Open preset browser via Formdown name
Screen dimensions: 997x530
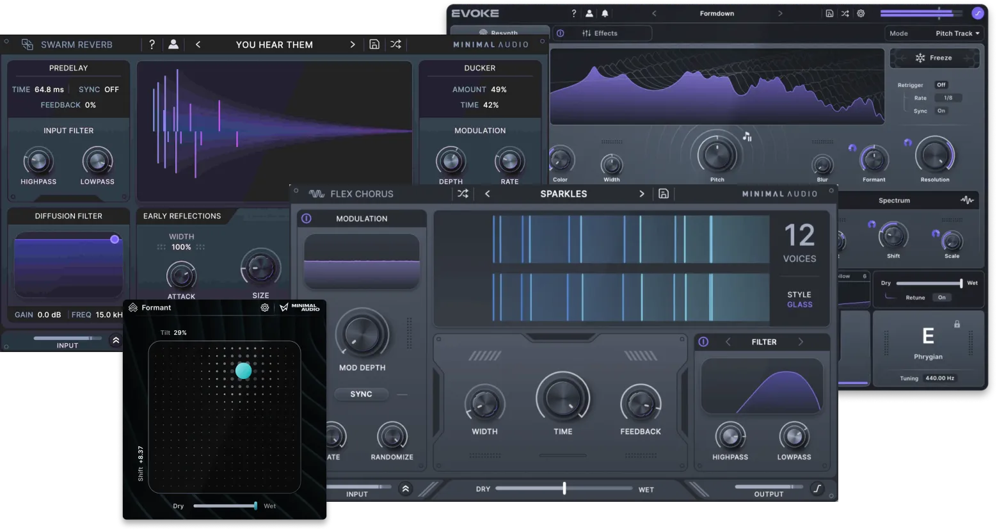click(717, 13)
